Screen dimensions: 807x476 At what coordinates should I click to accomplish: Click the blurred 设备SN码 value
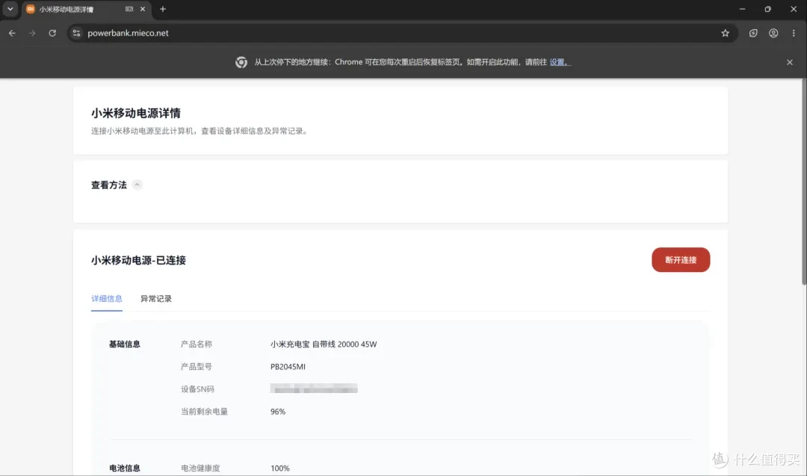[314, 389]
